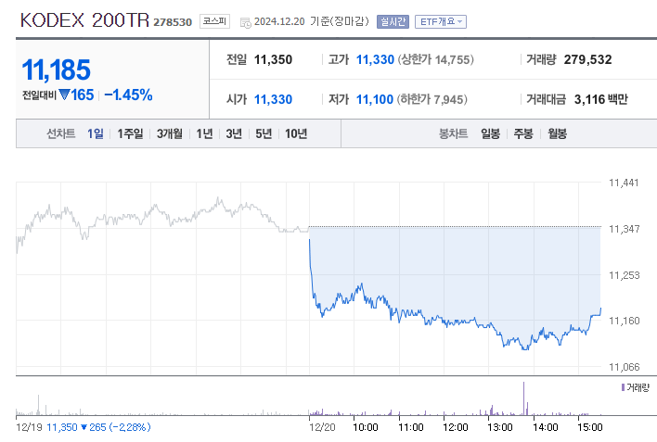The height and width of the screenshot is (442, 657).
Task: Show the 10년 line chart
Action: (296, 133)
